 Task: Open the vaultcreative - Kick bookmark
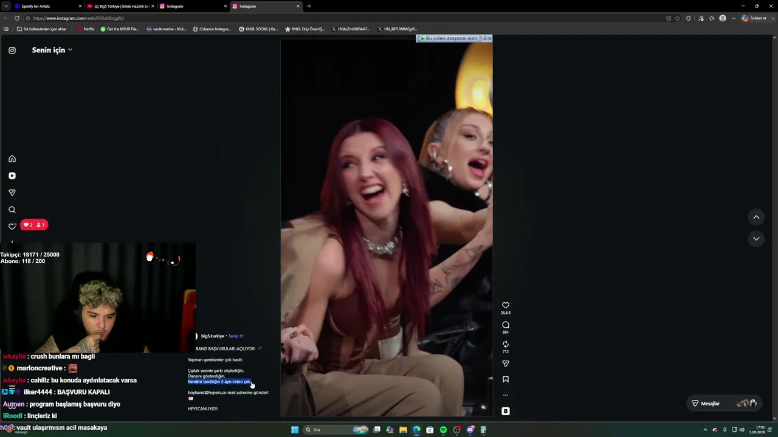(x=167, y=29)
